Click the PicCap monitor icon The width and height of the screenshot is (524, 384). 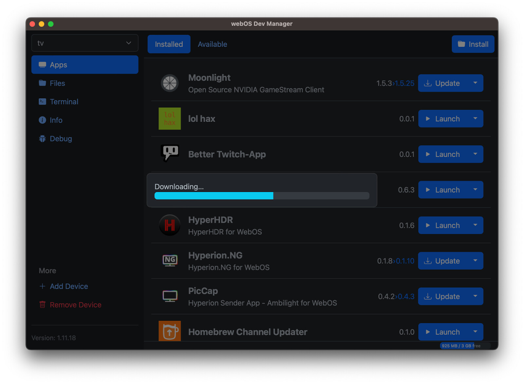tap(170, 296)
